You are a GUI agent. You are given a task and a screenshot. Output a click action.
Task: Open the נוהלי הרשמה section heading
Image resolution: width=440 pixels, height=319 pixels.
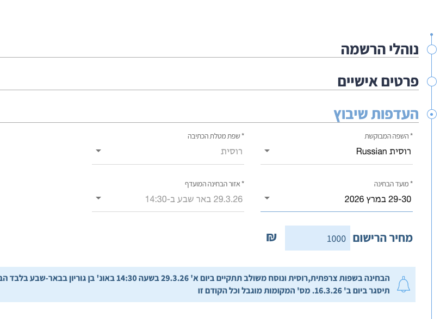(x=380, y=49)
